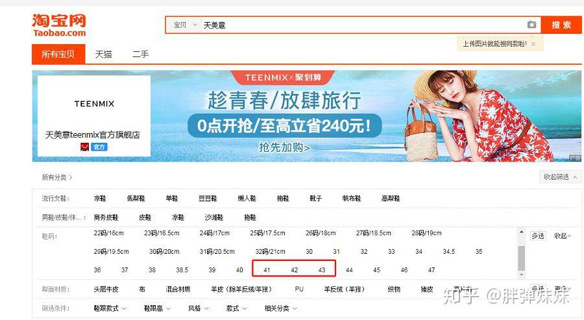The width and height of the screenshot is (584, 320).
Task: Click the search input field
Action: [x=363, y=25]
